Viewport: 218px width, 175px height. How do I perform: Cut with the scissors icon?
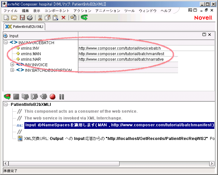[40, 18]
